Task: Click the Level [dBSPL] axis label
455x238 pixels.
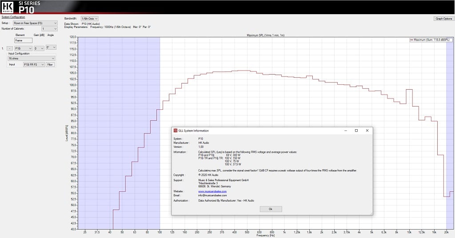Action: point(67,133)
